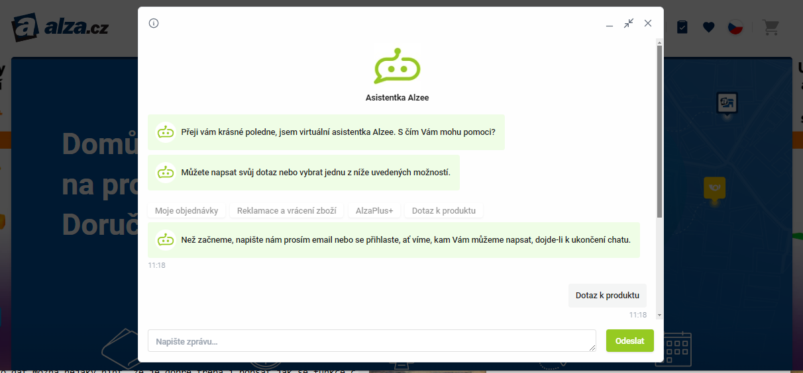Click bot avatar beside 'Přeji vám krásné poledne' message
Image resolution: width=803 pixels, height=373 pixels.
166,132
